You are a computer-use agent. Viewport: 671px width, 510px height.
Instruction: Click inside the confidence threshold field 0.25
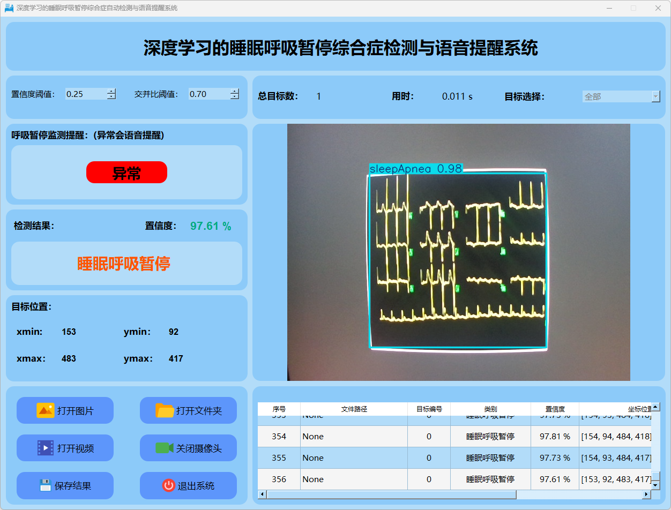(x=85, y=94)
